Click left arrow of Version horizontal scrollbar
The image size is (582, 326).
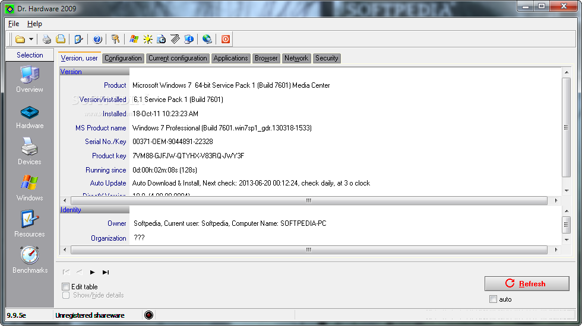click(65, 200)
